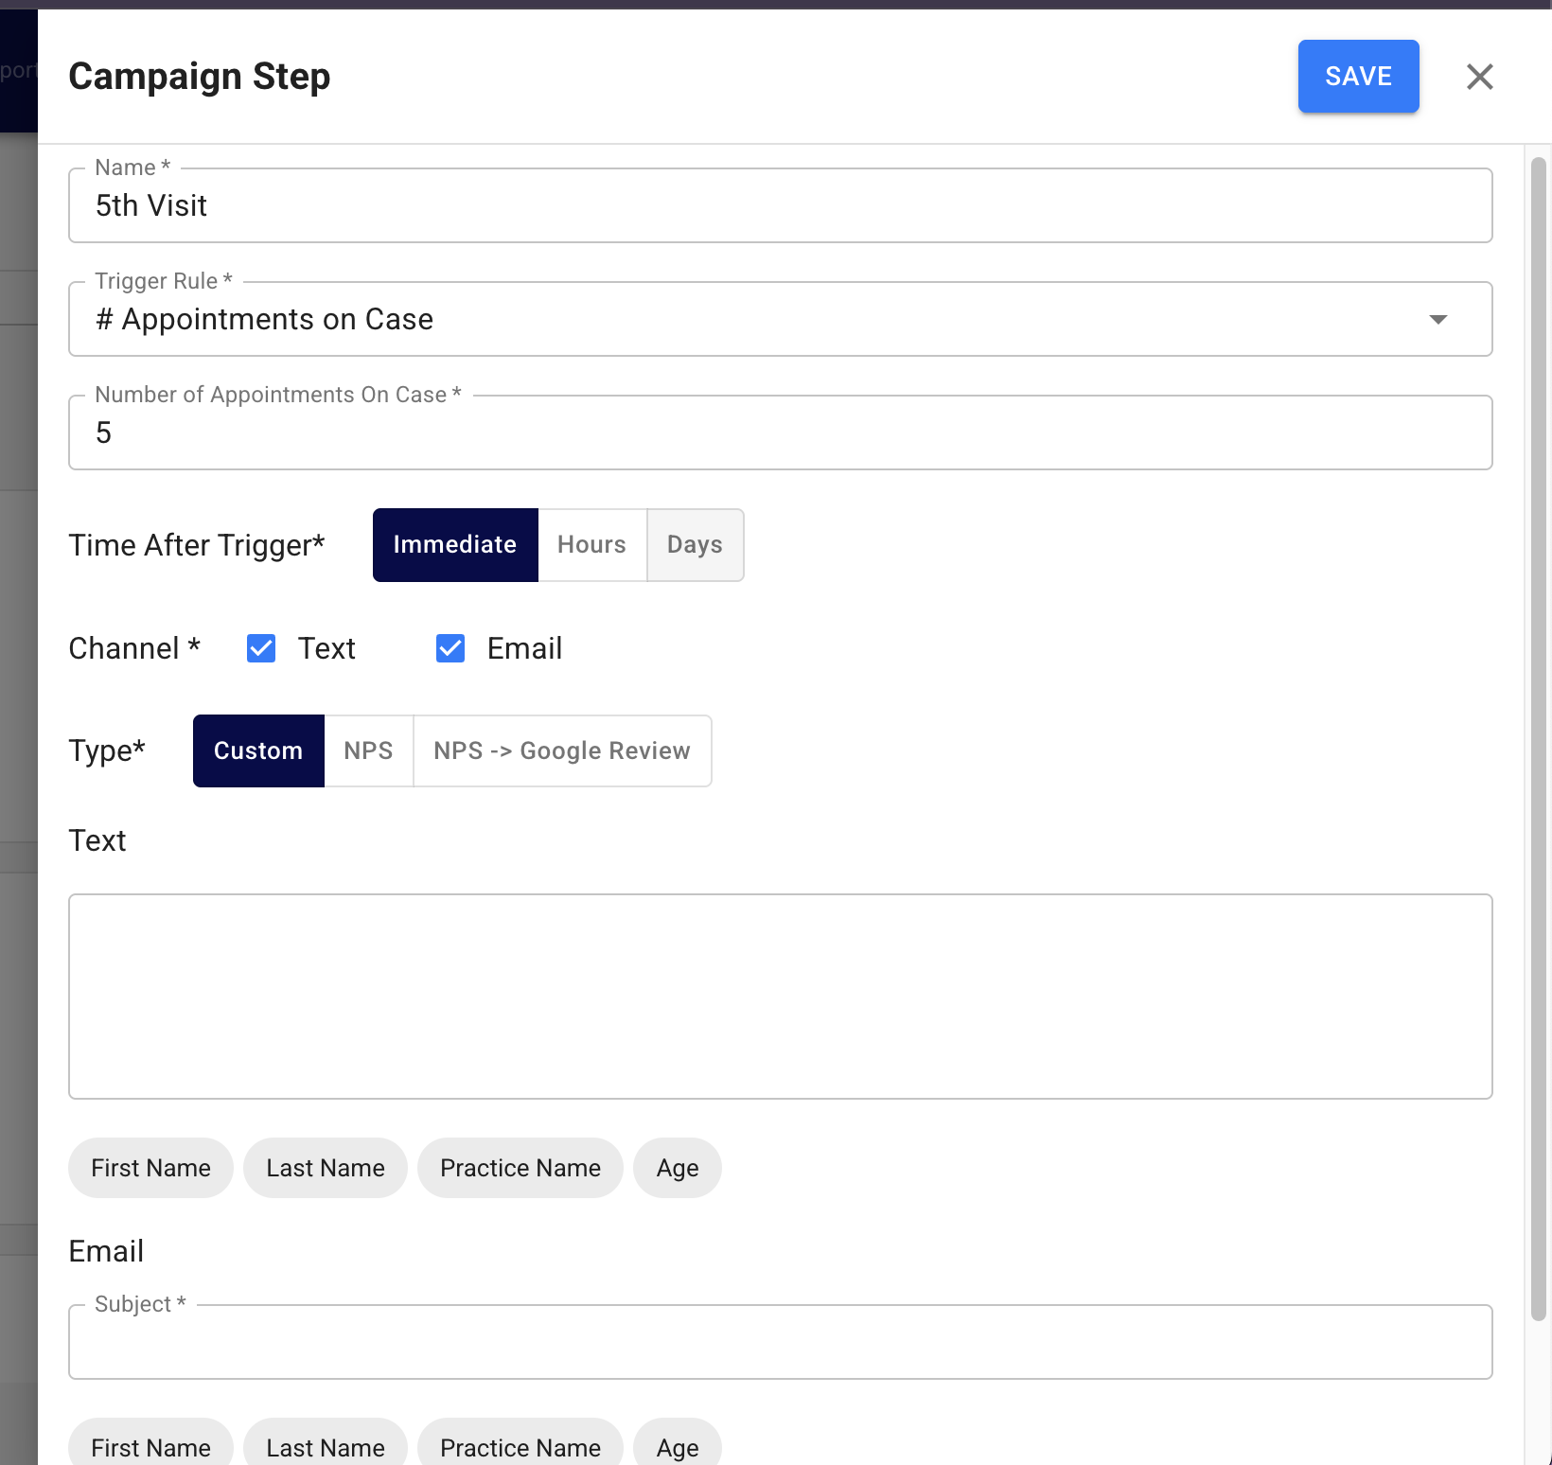Image resolution: width=1552 pixels, height=1465 pixels.
Task: Insert Practice Name chip under Text box
Action: 520,1168
